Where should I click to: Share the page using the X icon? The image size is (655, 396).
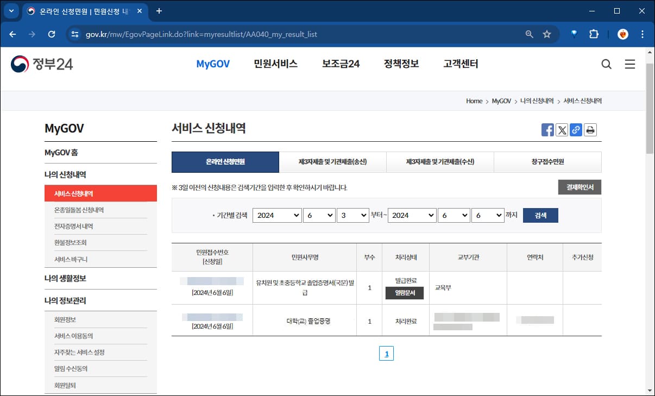562,129
